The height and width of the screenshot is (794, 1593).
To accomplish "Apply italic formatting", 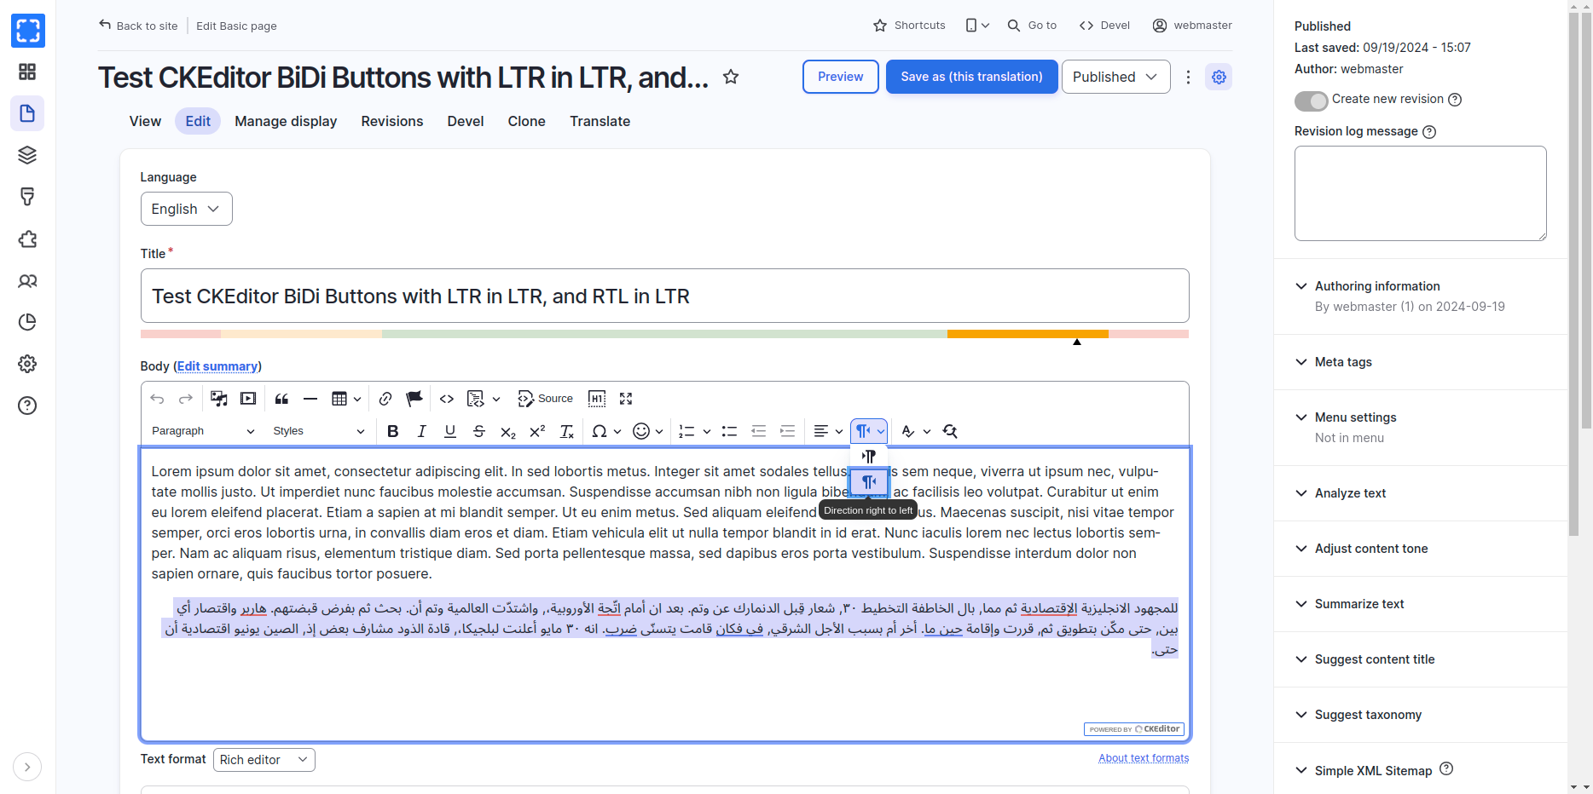I will point(421,431).
